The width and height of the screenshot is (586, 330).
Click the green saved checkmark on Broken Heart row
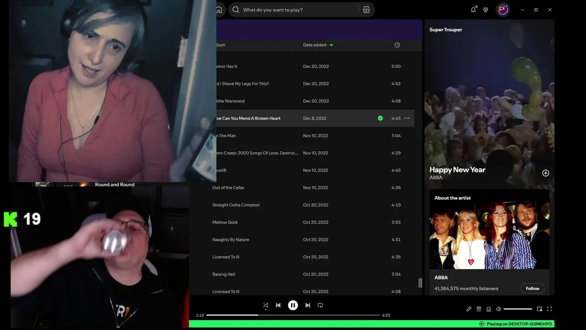click(380, 118)
